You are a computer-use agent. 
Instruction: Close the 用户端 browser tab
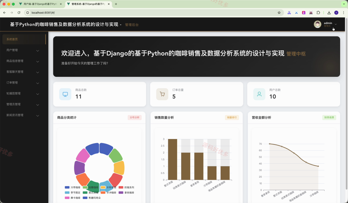(x=61, y=4)
